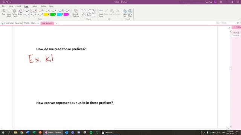Open Microsoft Teams from the taskbar
The height and width of the screenshot is (135, 241).
73,132
